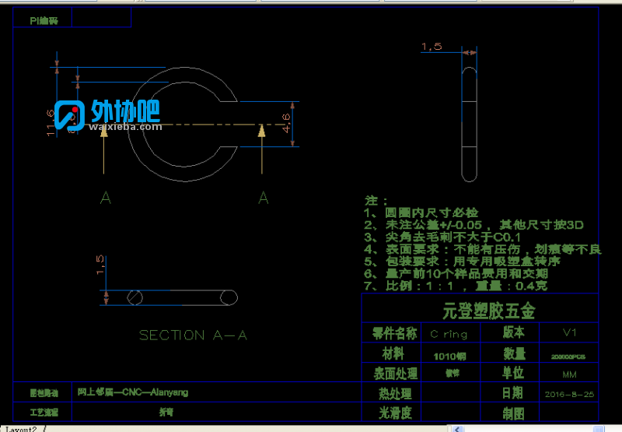
Task: Select the vertical '1,5' dimension beside section view
Action: [100, 265]
